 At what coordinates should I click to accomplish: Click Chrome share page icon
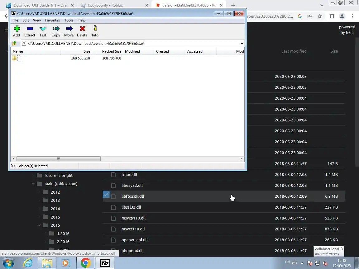click(309, 16)
